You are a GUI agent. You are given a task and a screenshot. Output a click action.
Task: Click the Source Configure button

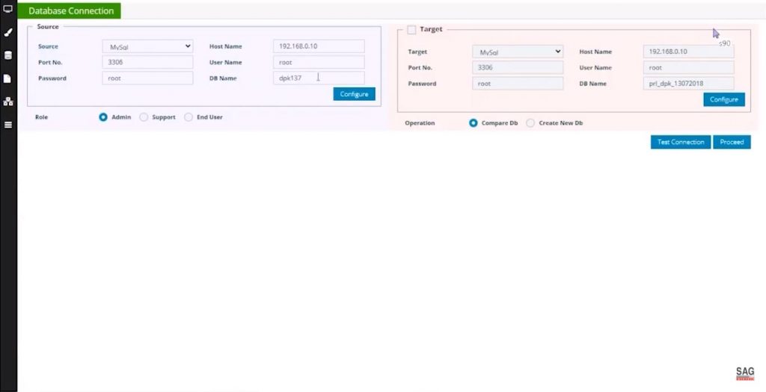click(x=354, y=94)
